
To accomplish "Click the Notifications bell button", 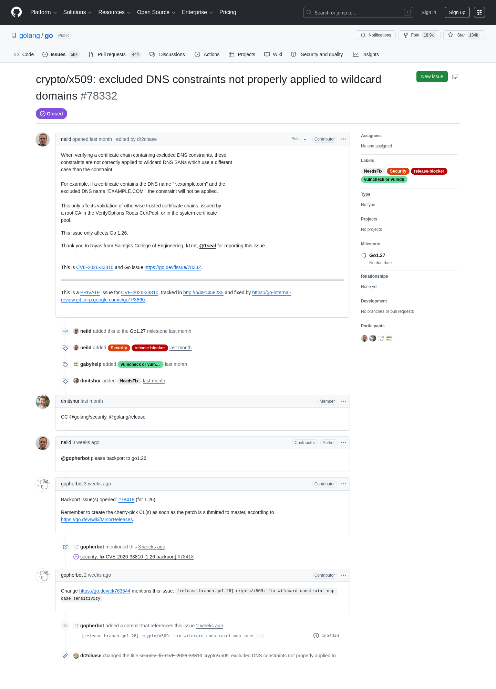I will pyautogui.click(x=375, y=35).
